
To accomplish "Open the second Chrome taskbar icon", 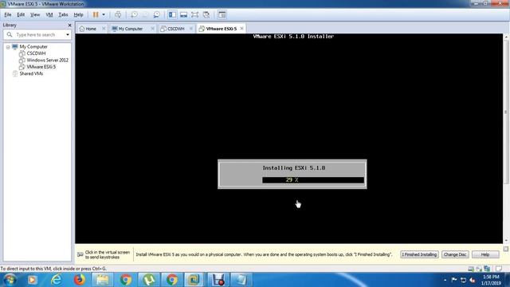I will (x=172, y=280).
